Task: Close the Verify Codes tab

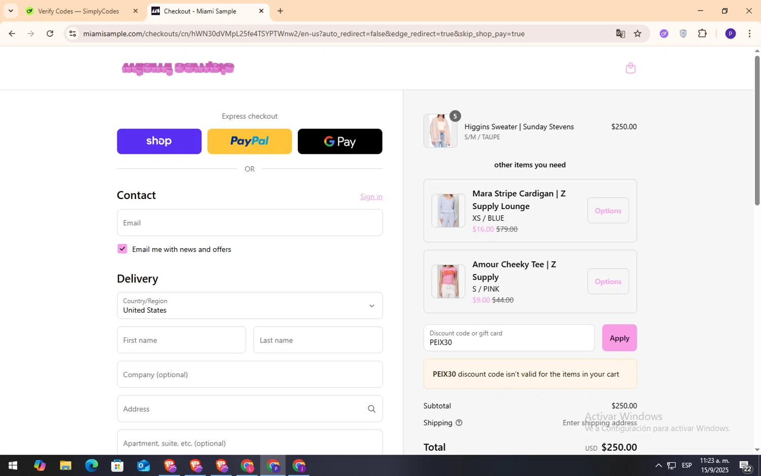Action: click(135, 11)
